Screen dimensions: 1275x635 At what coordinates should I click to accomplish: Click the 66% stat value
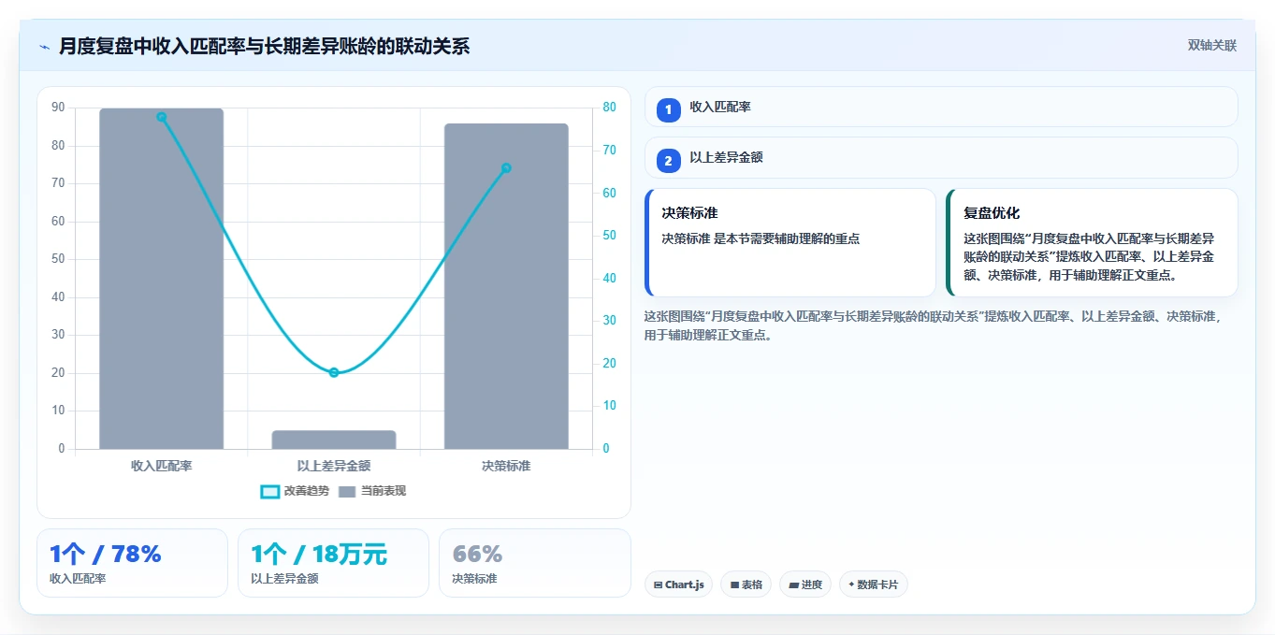(477, 554)
